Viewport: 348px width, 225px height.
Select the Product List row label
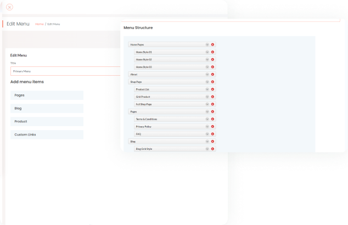pos(143,89)
